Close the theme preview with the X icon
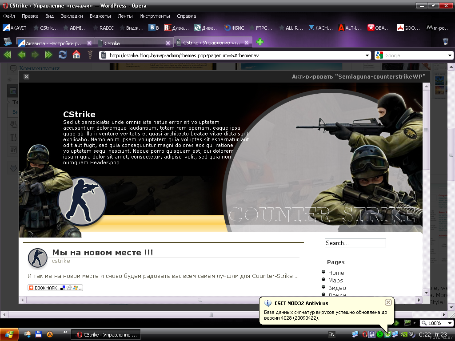Viewport: 455px width, 341px height. pos(26,76)
